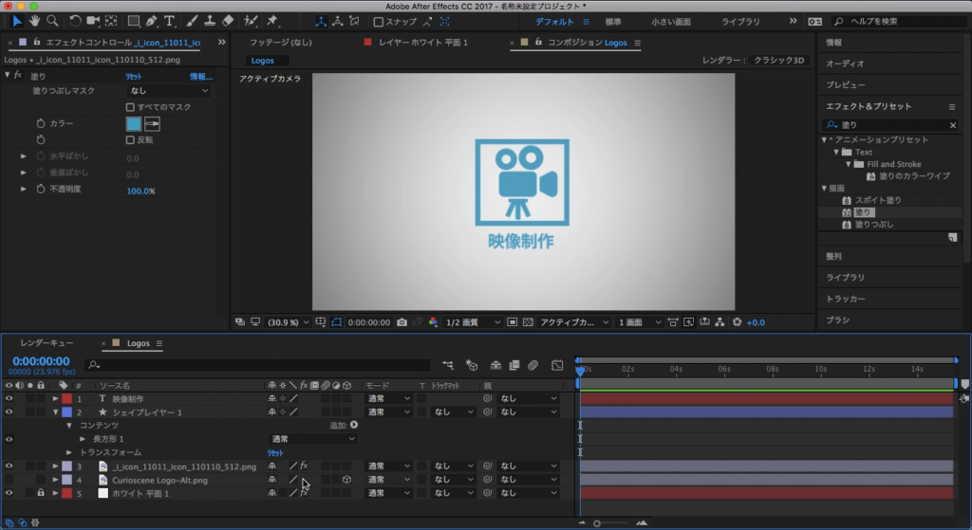Open the 1/2 画質 resolution dropdown

coord(472,322)
